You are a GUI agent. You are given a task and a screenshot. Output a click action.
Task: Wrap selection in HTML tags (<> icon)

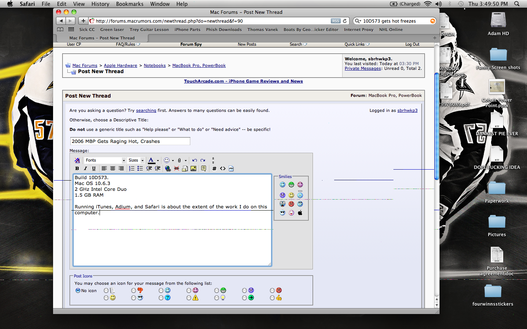(223, 169)
